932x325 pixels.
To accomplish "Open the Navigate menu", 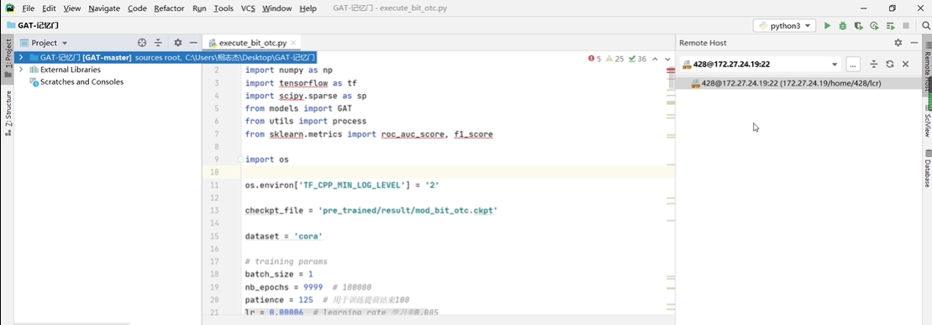I will pyautogui.click(x=104, y=8).
